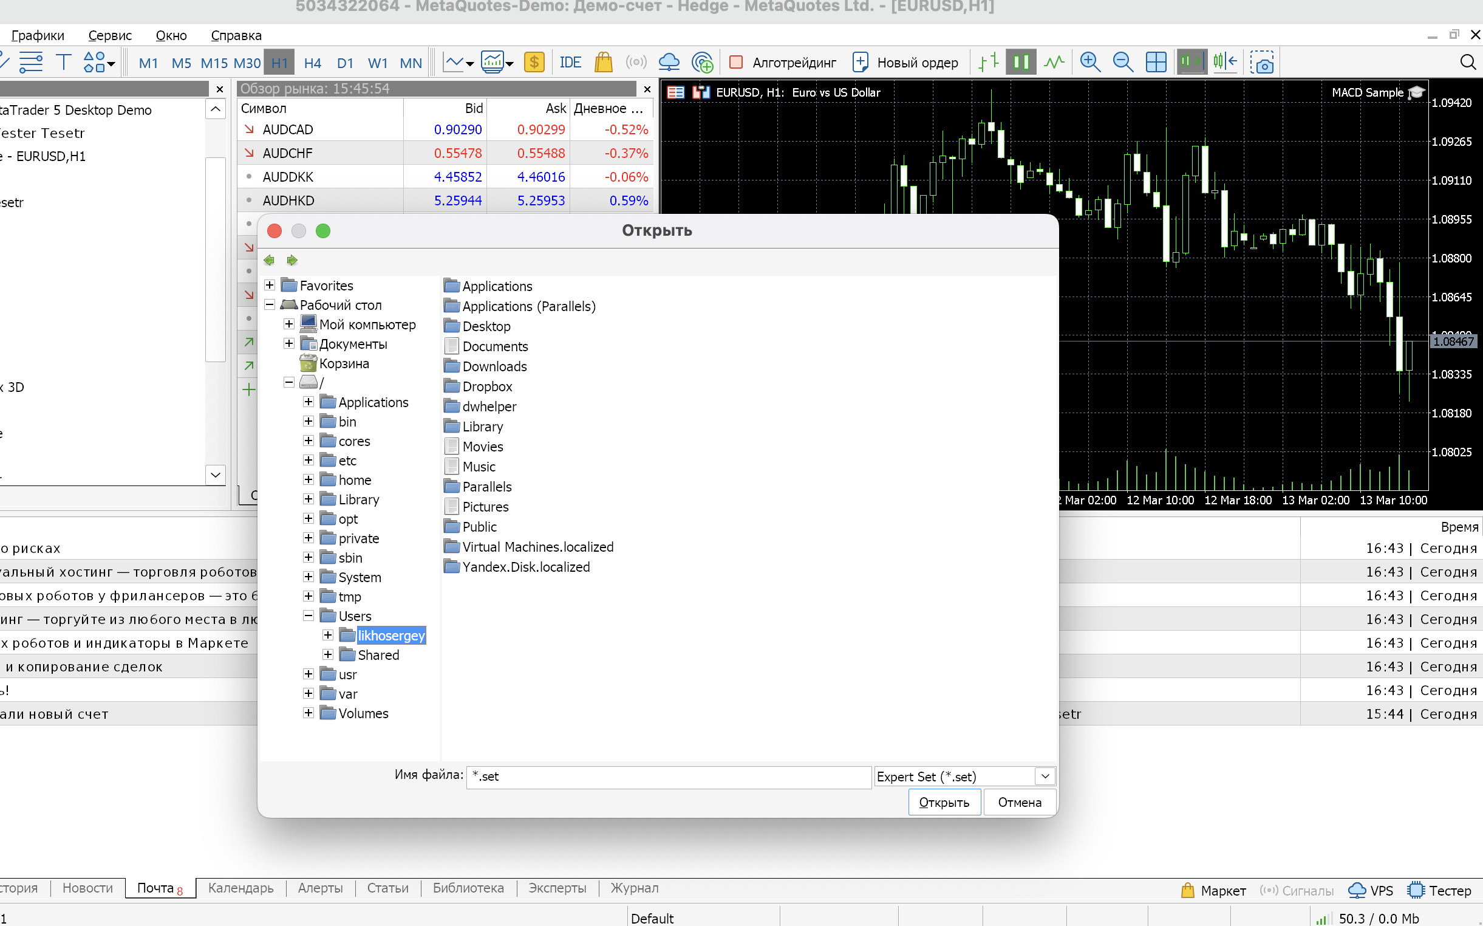Viewport: 1483px width, 926px height.
Task: Open the Окно menu
Action: 171,35
